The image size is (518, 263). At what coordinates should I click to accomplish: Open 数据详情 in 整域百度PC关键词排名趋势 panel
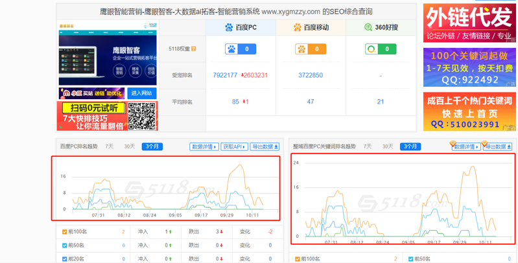467,146
